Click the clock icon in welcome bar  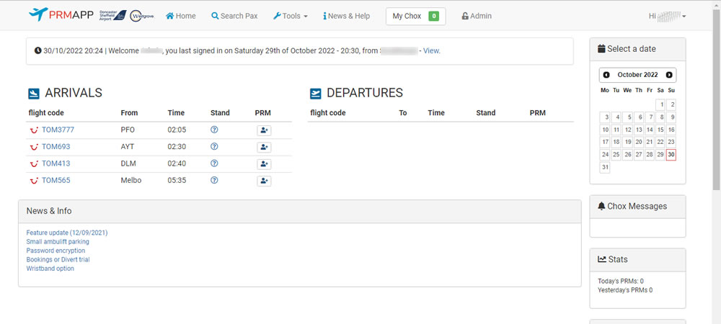37,50
